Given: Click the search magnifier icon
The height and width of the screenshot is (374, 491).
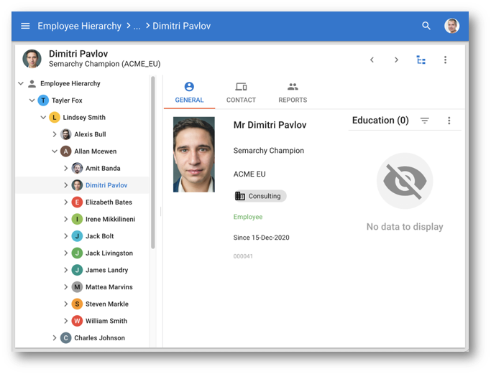Looking at the screenshot, I should pyautogui.click(x=426, y=26).
